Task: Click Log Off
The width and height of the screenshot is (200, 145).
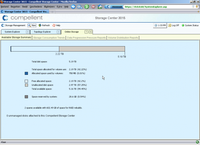Action: 174,26
